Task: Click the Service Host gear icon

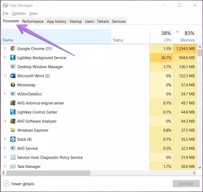Action: pyautogui.click(x=13, y=157)
